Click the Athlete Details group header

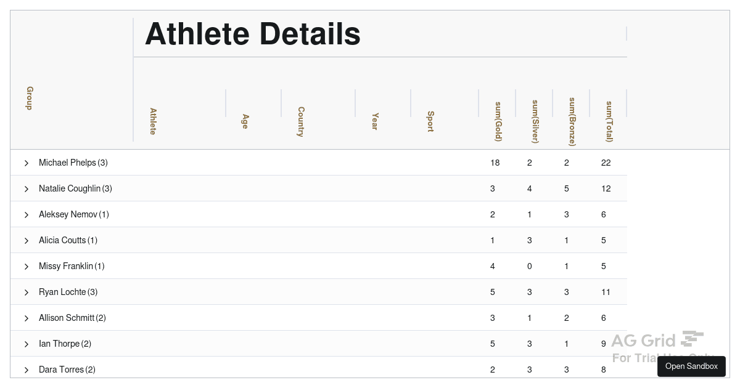point(253,34)
